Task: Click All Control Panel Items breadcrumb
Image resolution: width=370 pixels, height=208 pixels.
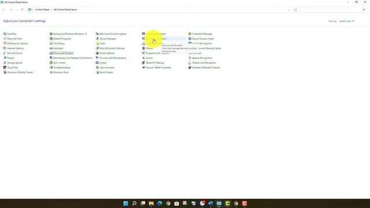Action: click(x=65, y=10)
